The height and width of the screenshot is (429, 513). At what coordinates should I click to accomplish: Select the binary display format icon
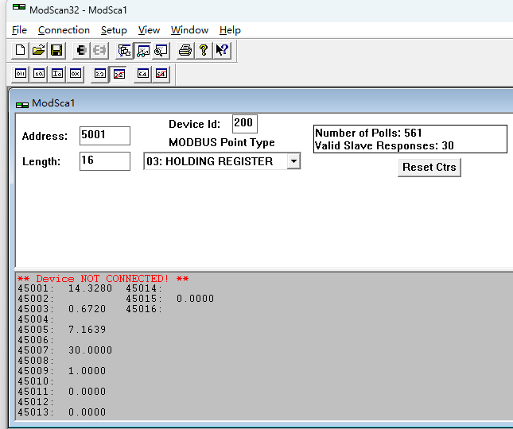click(x=21, y=74)
